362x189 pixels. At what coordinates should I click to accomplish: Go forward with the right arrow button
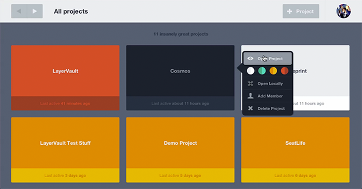tap(35, 11)
